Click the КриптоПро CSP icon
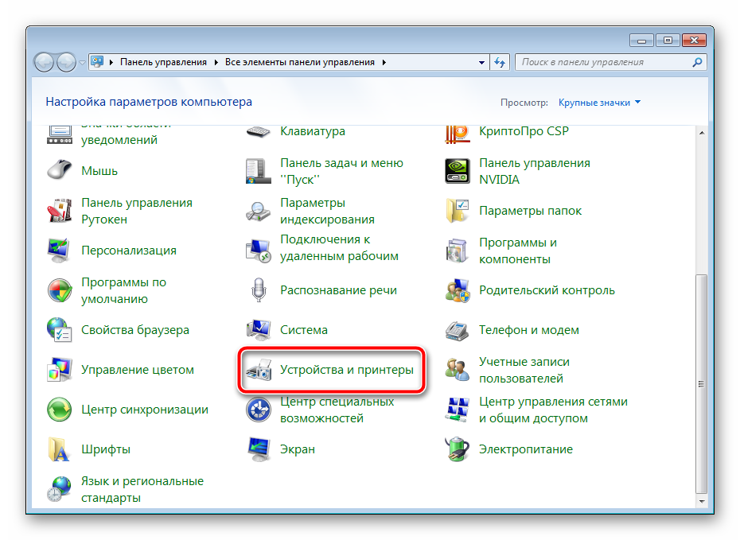The width and height of the screenshot is (740, 540). point(458,133)
